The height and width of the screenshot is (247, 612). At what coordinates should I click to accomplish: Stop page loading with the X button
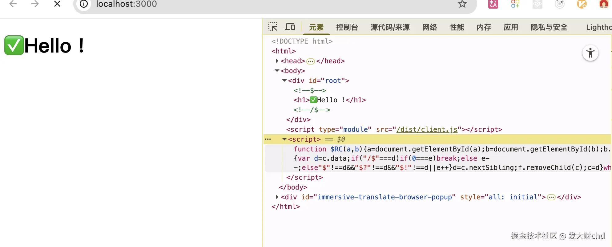[x=57, y=4]
